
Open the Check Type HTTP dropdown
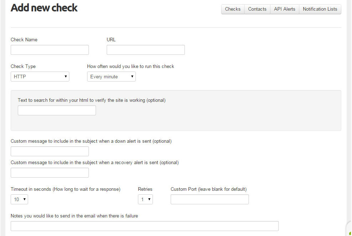point(40,77)
